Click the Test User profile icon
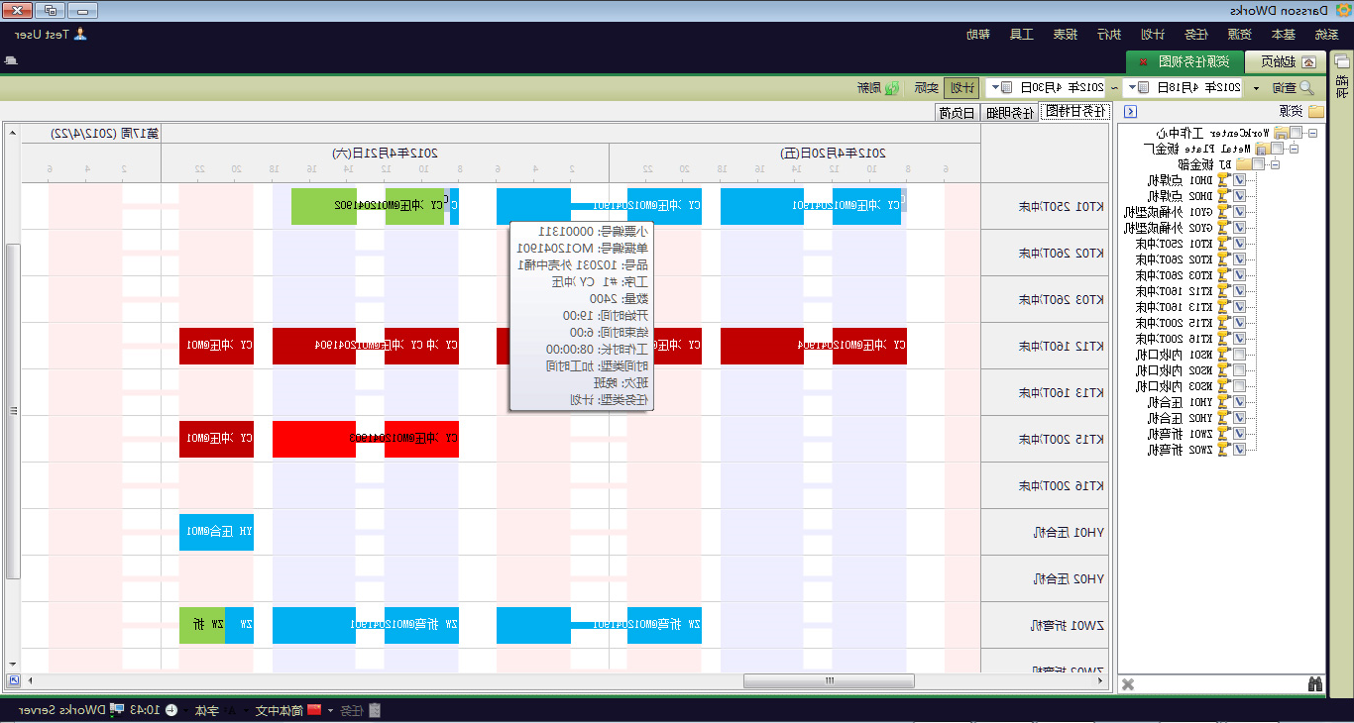This screenshot has height=723, width=1354. point(80,34)
